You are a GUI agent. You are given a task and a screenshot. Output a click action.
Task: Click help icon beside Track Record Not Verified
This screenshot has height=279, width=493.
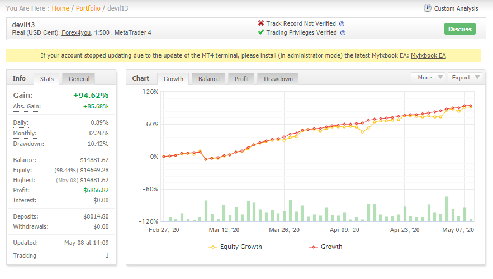coord(342,24)
